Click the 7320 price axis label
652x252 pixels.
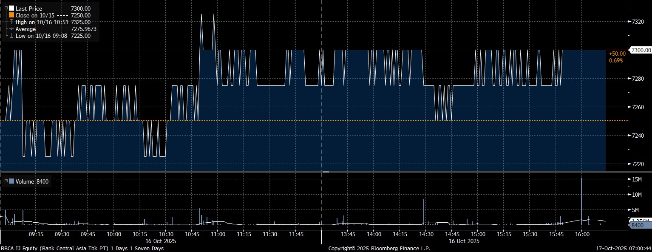point(638,22)
